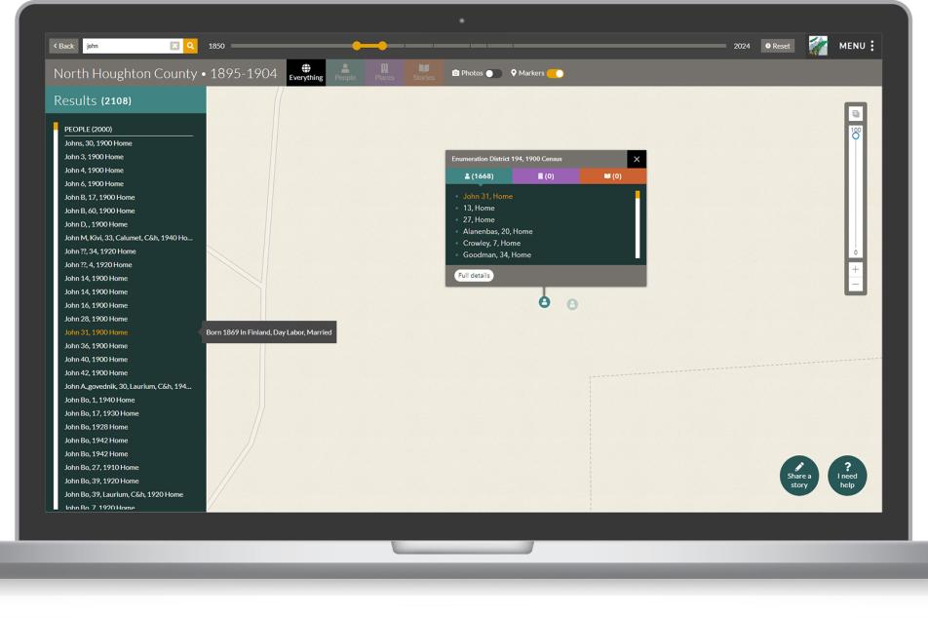Viewport: 928px width, 618px height.
Task: Open the map layers icon
Action: [856, 114]
